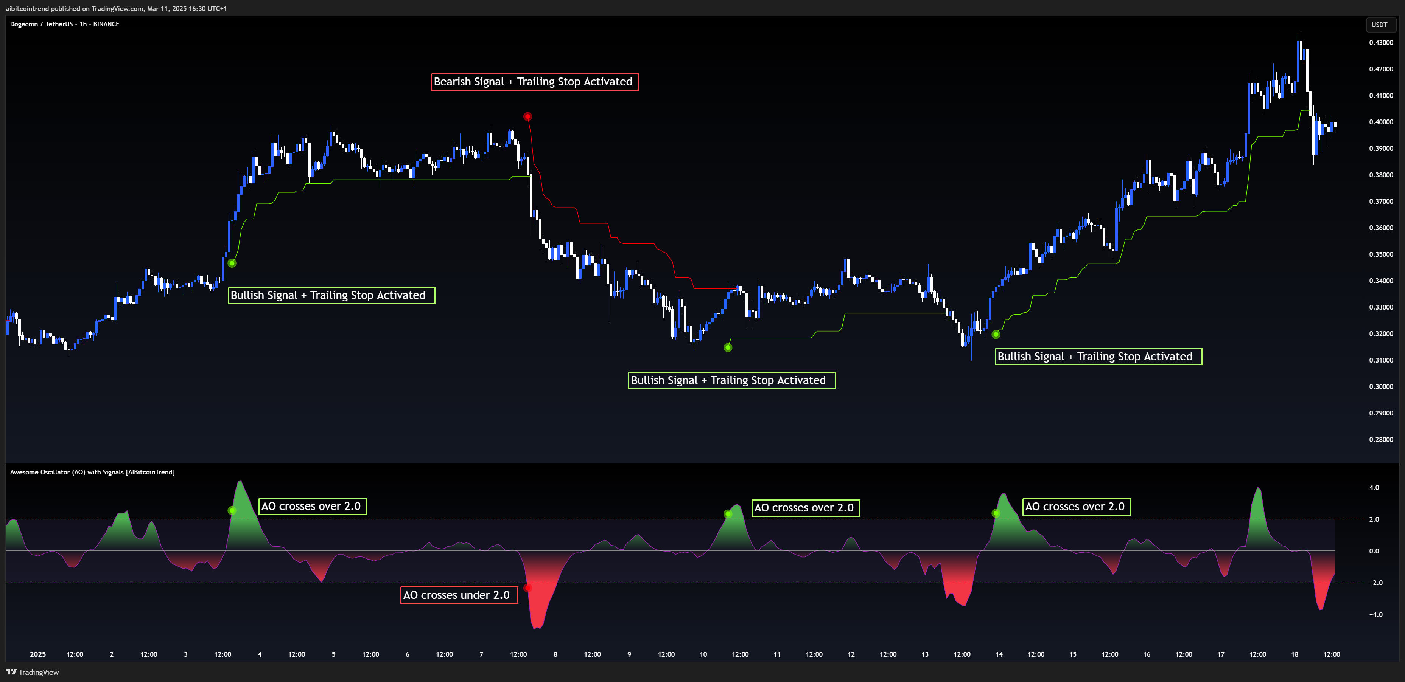Select the Bearish Signal + Trailing Stop label
The height and width of the screenshot is (682, 1405).
pos(535,82)
